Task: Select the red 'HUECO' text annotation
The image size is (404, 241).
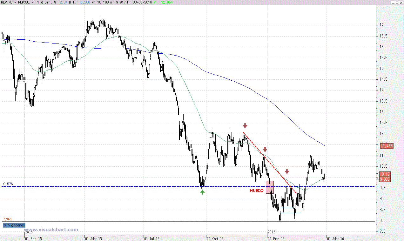Action: pyautogui.click(x=256, y=191)
